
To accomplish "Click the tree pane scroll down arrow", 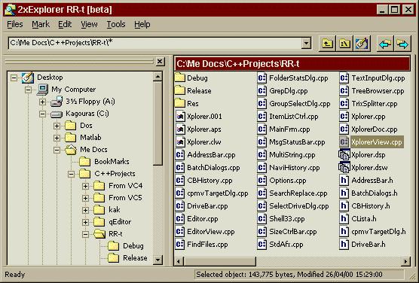I will tap(158, 260).
